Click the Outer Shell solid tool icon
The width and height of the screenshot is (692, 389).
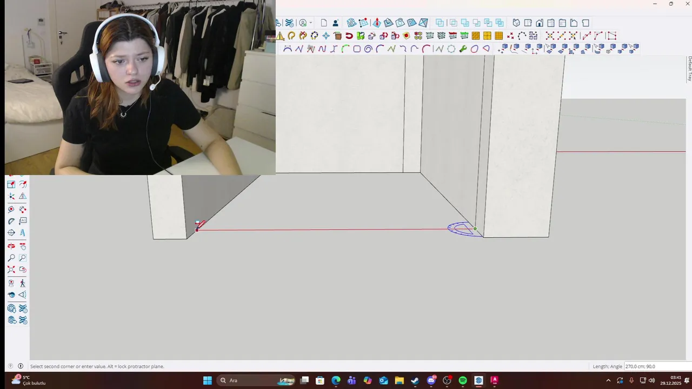click(440, 23)
